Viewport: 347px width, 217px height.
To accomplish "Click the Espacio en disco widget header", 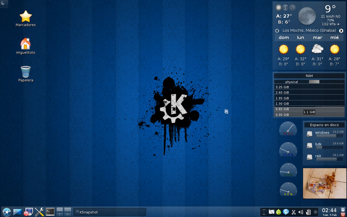I will 324,125.
